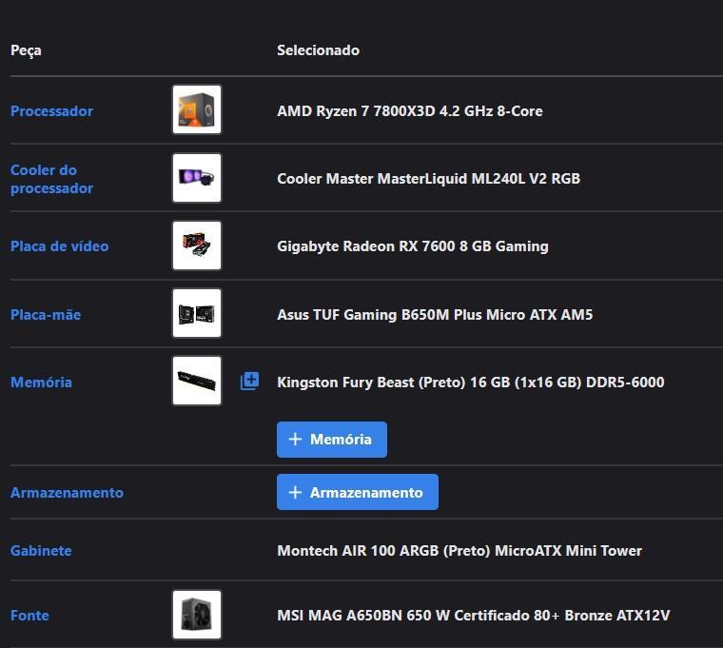Open the Memória category link
723x648 pixels.
(x=41, y=382)
